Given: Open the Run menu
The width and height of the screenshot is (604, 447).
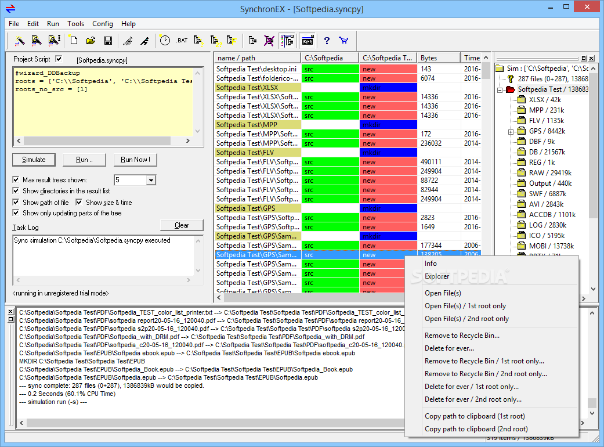Looking at the screenshot, I should coord(53,24).
